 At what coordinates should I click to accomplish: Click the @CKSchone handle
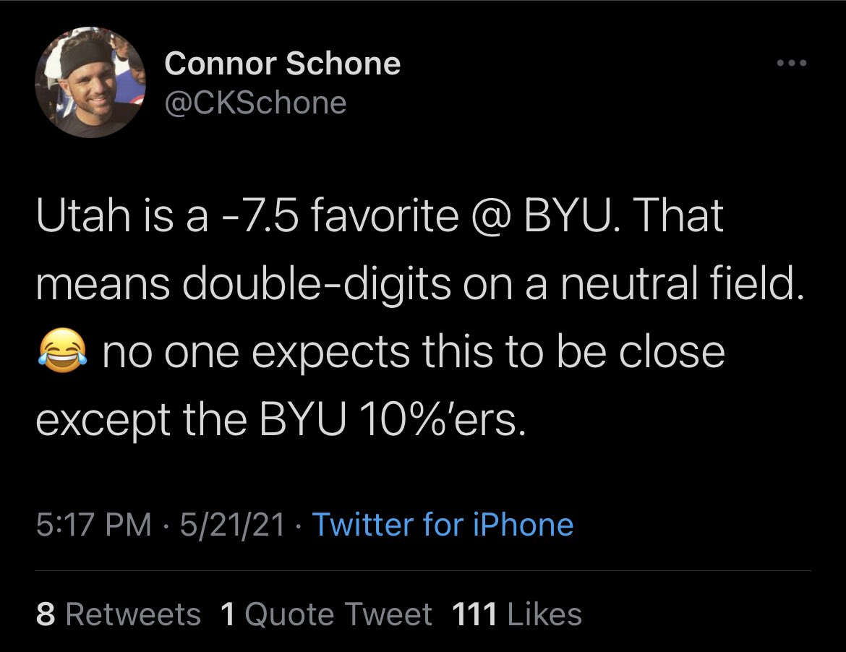pyautogui.click(x=255, y=103)
